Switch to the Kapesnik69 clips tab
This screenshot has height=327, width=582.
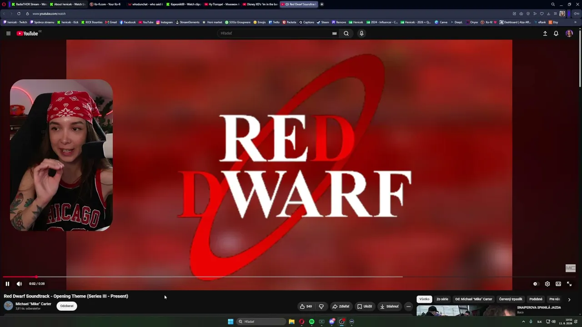click(x=184, y=4)
